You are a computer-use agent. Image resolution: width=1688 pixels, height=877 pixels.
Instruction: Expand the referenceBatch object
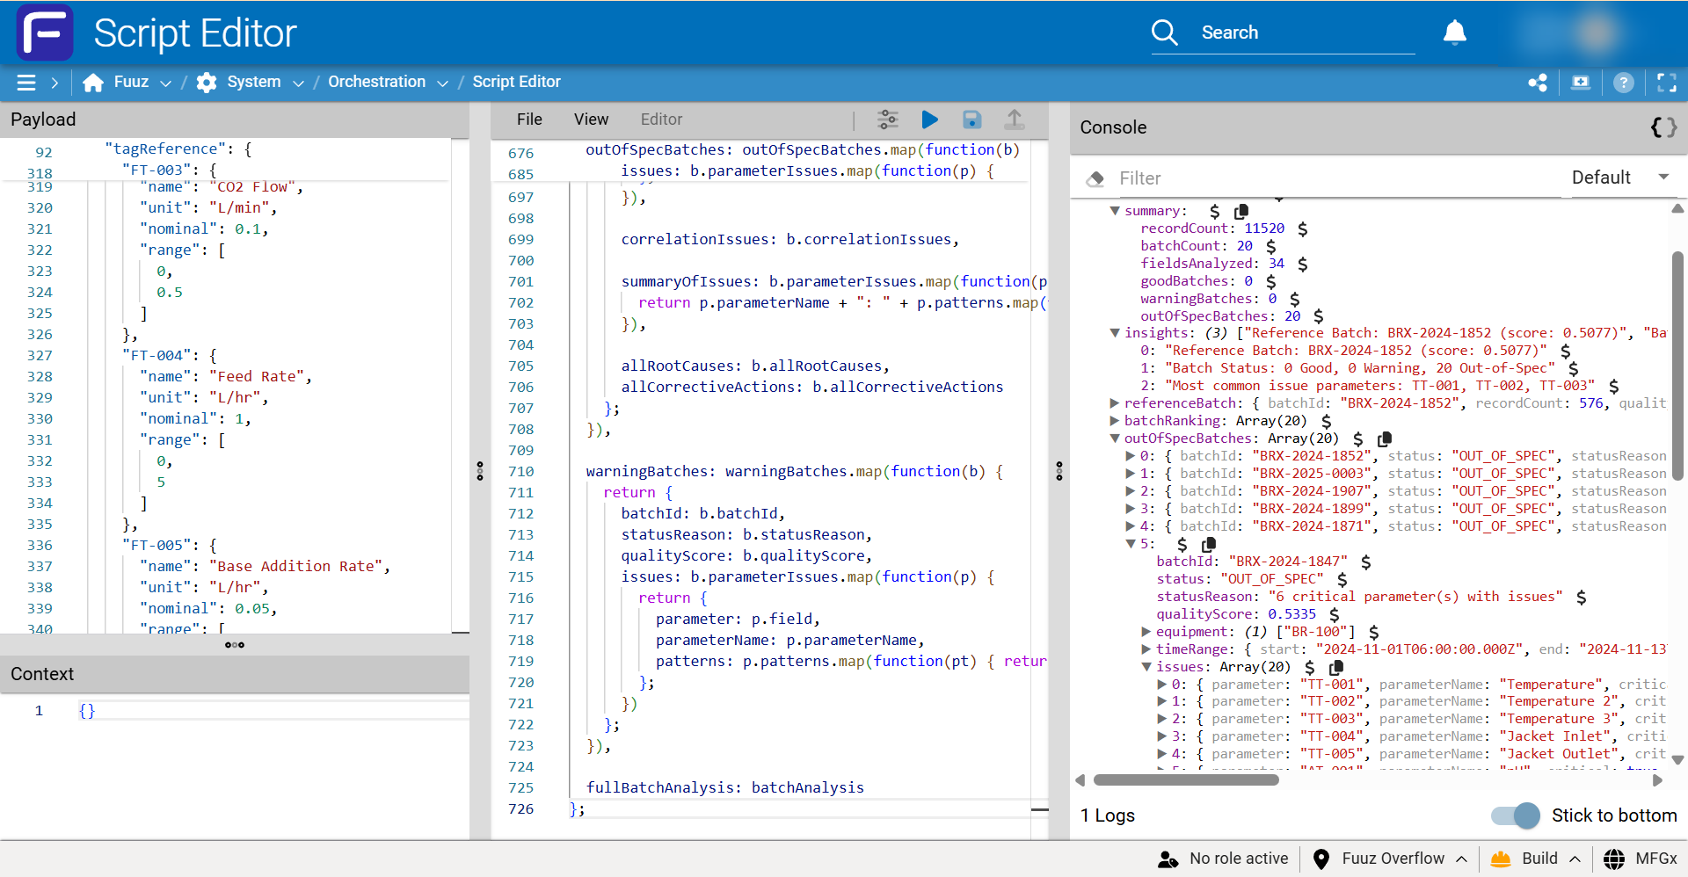[x=1115, y=403]
